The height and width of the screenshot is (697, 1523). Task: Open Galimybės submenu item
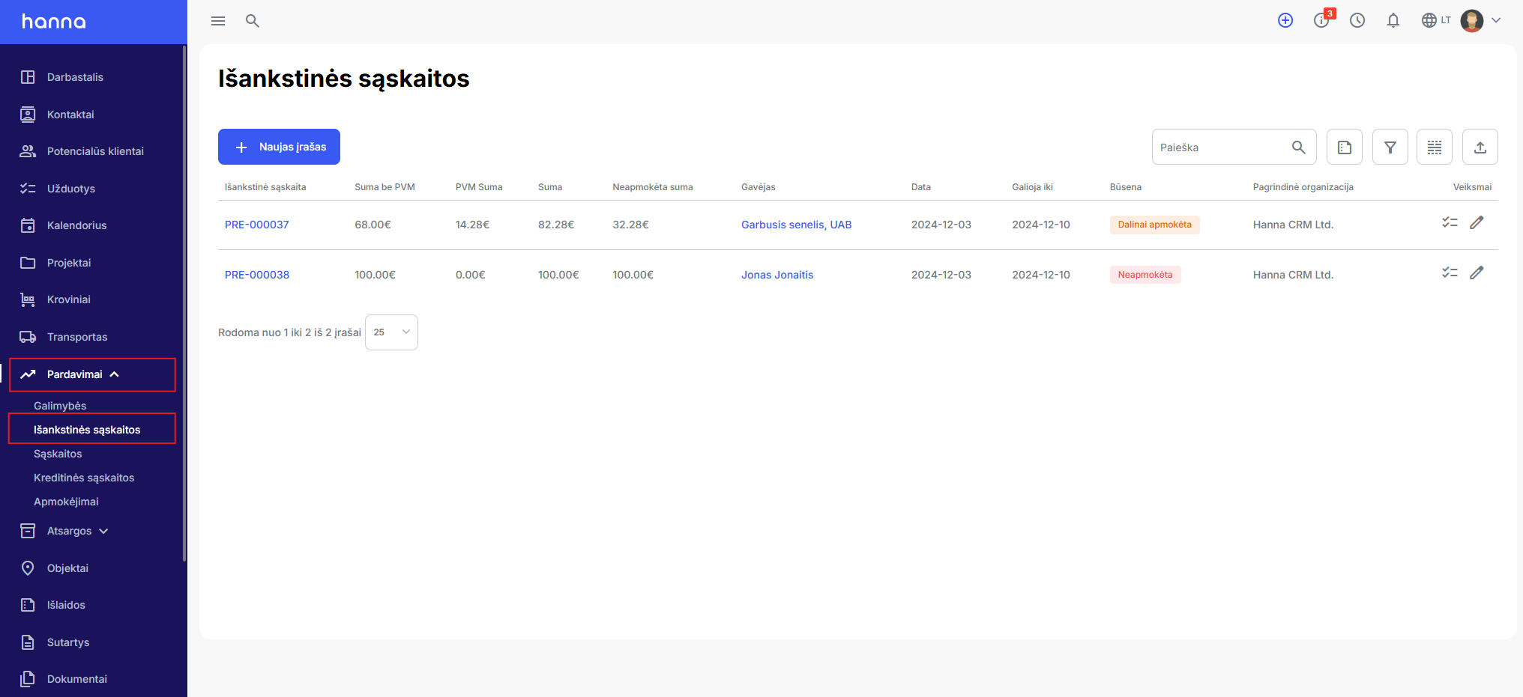click(x=60, y=406)
